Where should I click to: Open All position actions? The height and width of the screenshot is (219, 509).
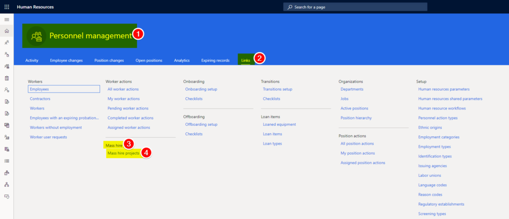[357, 144]
